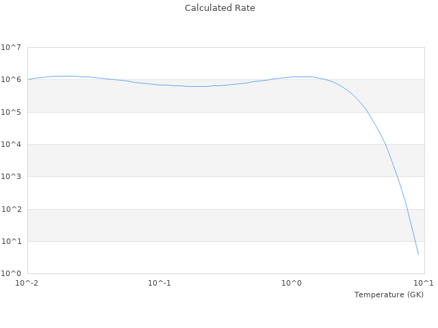438x328 pixels.
Task: Click the "Calculated Rate" chart title
Action: tap(219, 8)
